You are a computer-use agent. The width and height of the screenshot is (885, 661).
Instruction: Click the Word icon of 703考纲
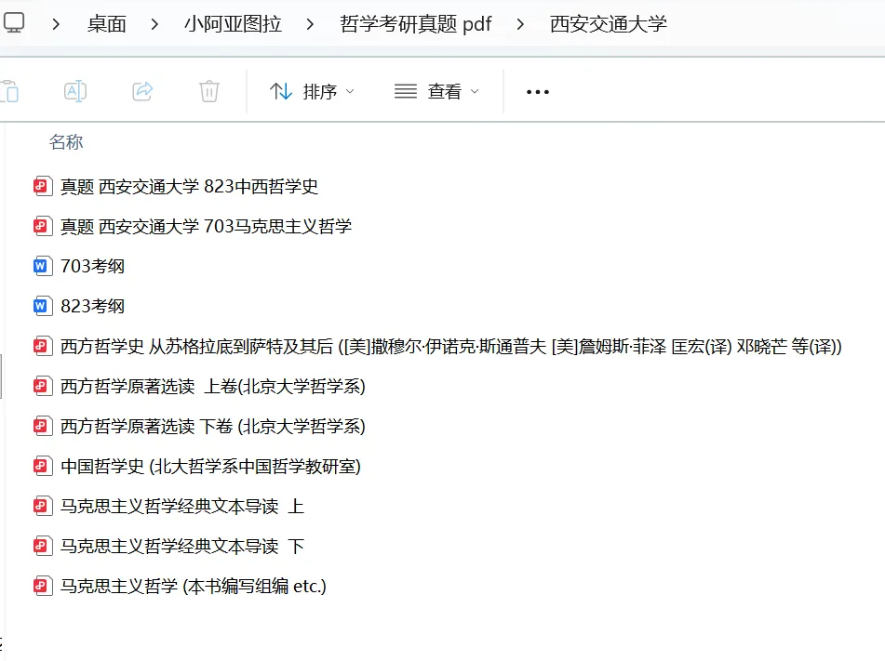pos(42,265)
